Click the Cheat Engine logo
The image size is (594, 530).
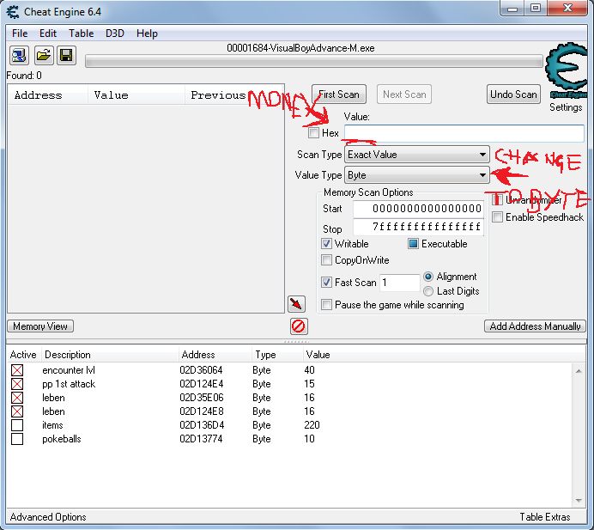click(x=566, y=70)
